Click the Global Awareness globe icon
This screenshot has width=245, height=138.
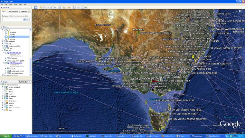tap(7, 108)
